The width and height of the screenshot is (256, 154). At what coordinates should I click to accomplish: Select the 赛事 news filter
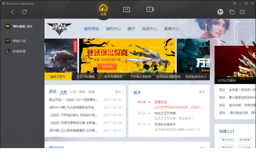pos(91,92)
